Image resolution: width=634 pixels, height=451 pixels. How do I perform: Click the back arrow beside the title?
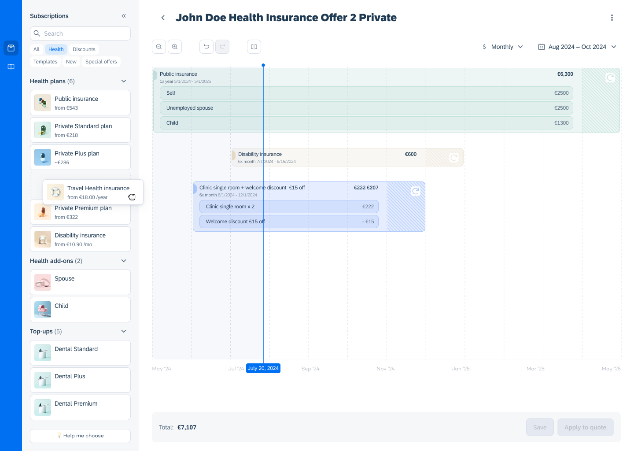click(x=163, y=18)
